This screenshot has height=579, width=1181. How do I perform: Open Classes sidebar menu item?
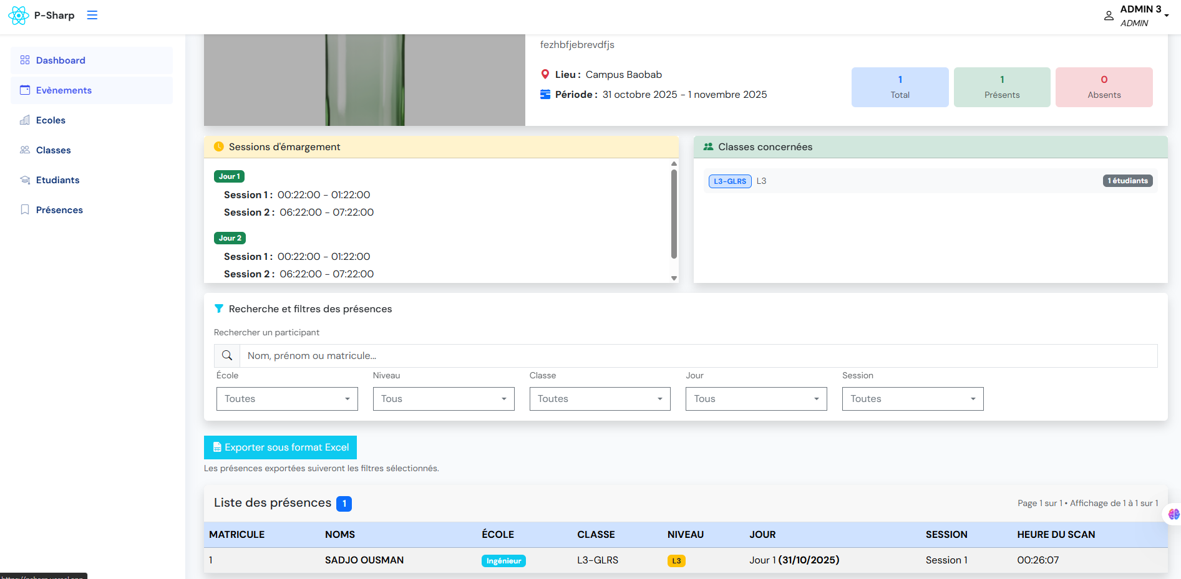(92, 150)
